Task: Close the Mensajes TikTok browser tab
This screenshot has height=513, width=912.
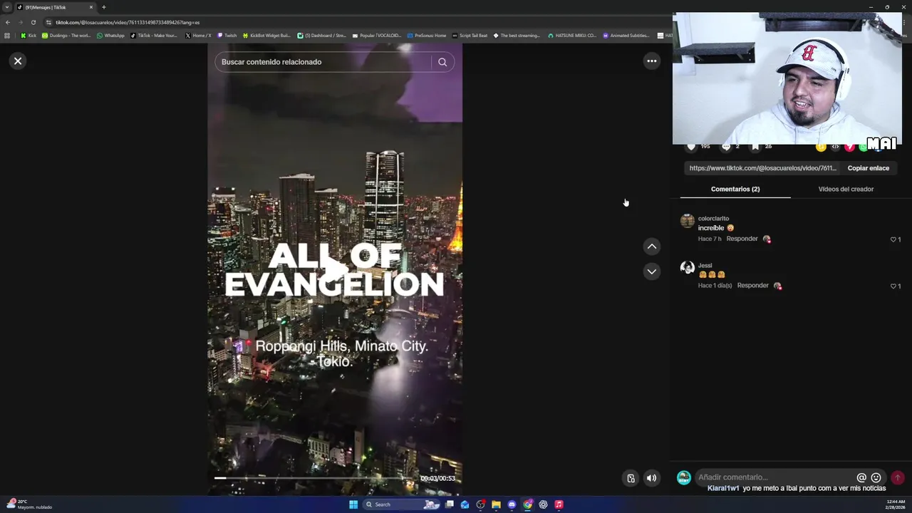Action: click(x=91, y=7)
